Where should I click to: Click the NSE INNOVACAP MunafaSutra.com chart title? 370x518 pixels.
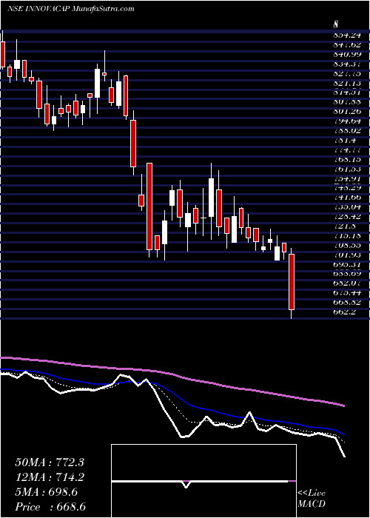(71, 9)
